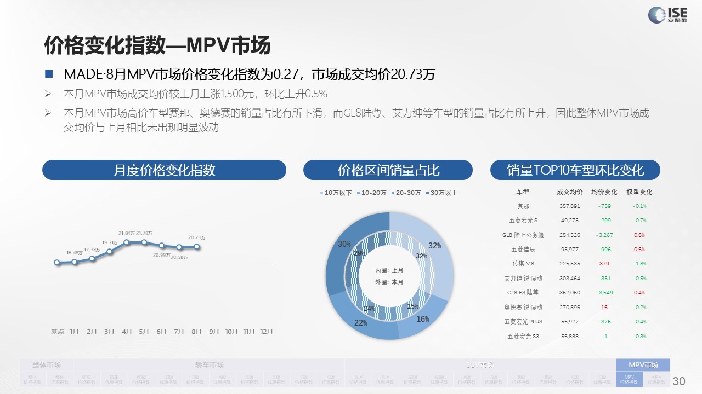Select the 赛那 table row name

point(523,206)
